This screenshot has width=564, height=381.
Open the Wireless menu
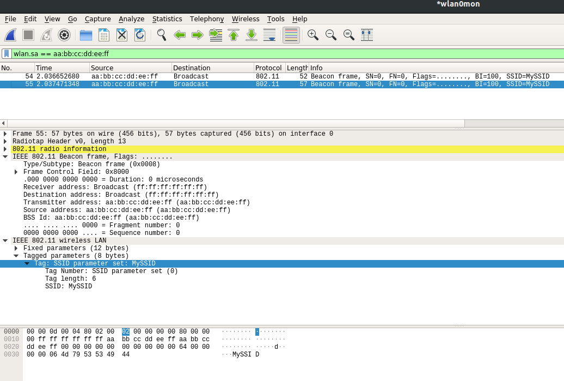click(x=246, y=19)
